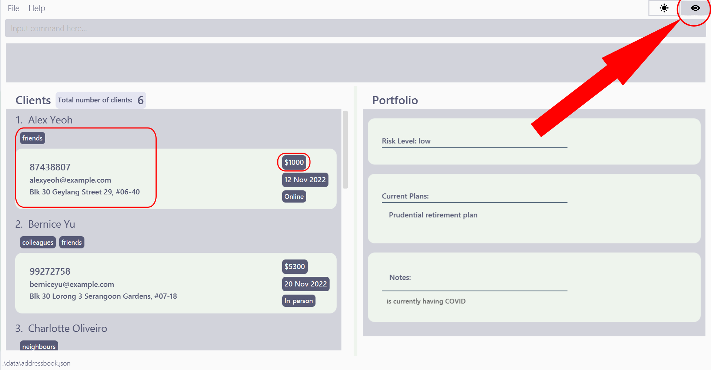The width and height of the screenshot is (711, 370).
Task: Click phone number 87438807
Action: tap(50, 167)
